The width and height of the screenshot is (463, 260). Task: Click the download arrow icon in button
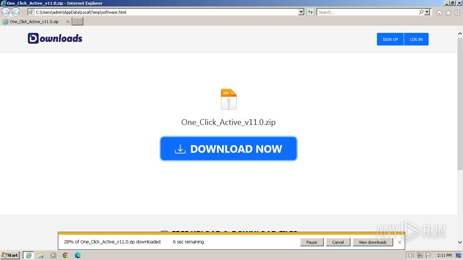pyautogui.click(x=180, y=149)
